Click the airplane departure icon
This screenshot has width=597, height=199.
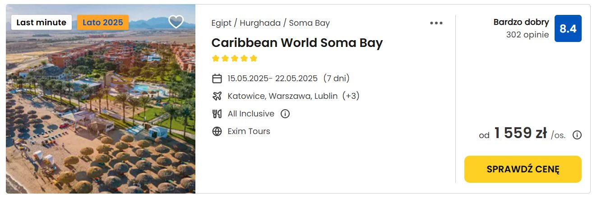tap(217, 96)
